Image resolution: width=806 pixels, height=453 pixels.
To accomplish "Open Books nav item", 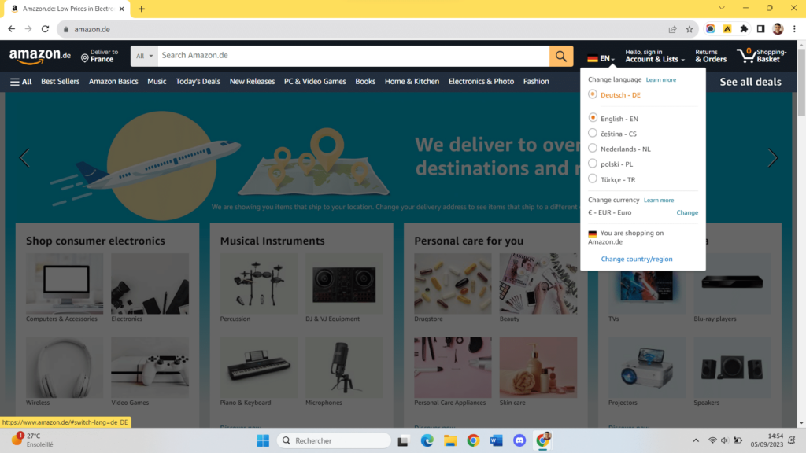I will tap(365, 82).
